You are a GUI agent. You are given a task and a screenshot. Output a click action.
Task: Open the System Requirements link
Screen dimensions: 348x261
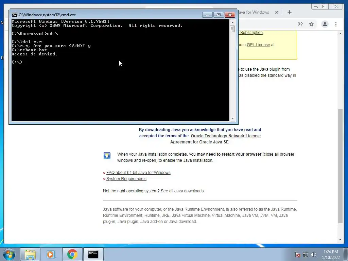click(126, 179)
